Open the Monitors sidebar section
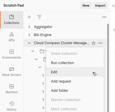The image size is (115, 112). [x=12, y=89]
